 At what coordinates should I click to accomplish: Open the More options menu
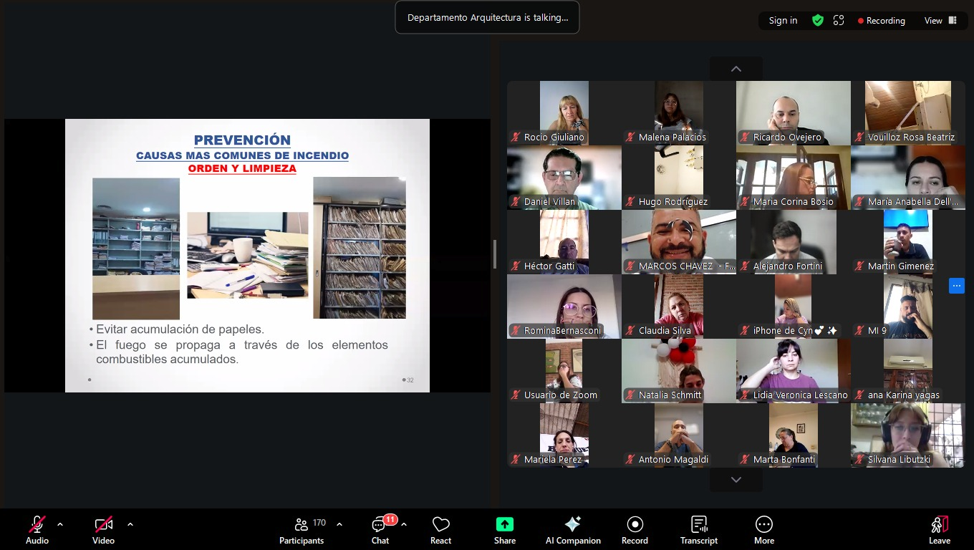tap(763, 530)
